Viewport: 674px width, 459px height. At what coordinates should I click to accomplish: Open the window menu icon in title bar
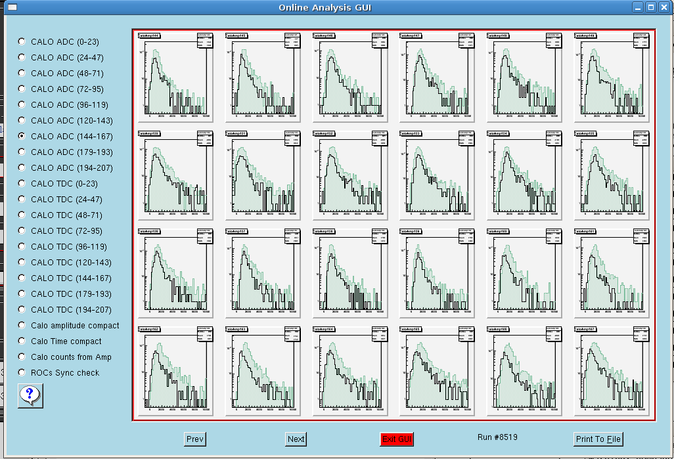coord(12,7)
